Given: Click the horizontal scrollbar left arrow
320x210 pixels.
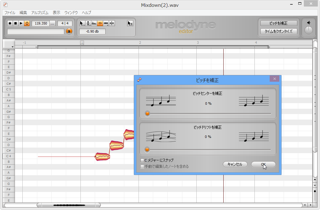Looking at the screenshot, I should pos(305,205).
